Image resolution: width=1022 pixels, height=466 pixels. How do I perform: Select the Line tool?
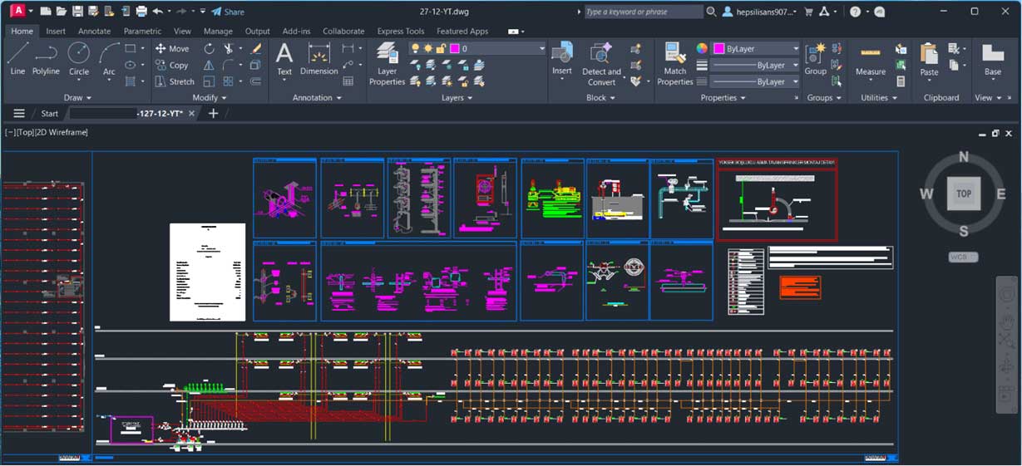coord(17,60)
